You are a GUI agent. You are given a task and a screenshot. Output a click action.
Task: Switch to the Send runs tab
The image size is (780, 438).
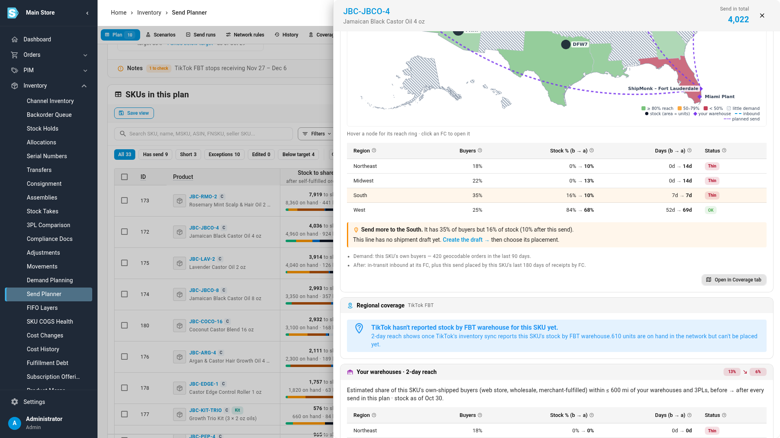point(201,35)
